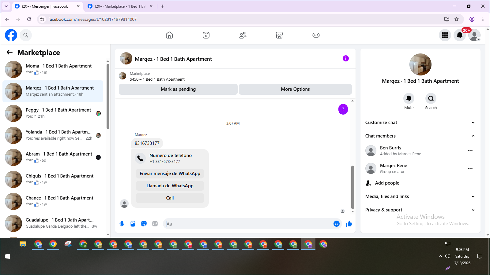
Task: Click the purple question mark message bubble
Action: 343,109
